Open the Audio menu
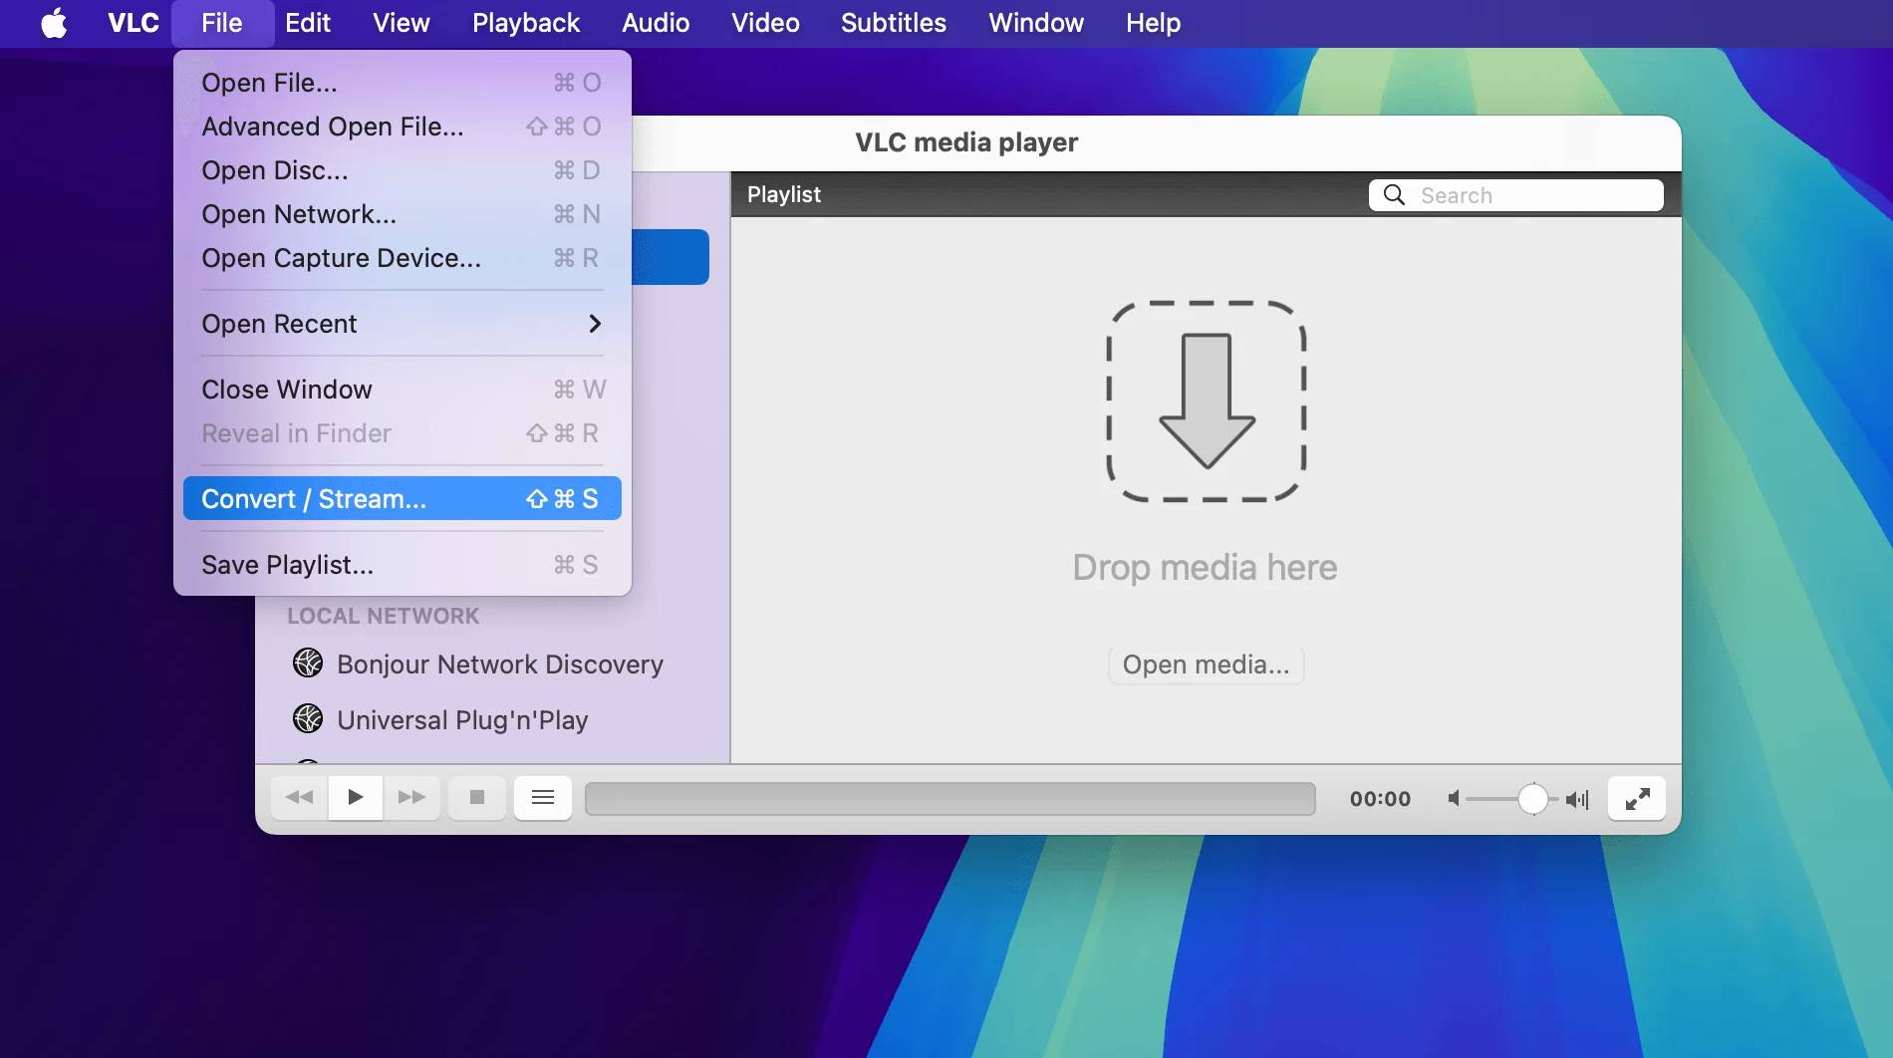The width and height of the screenshot is (1893, 1058). 656,23
